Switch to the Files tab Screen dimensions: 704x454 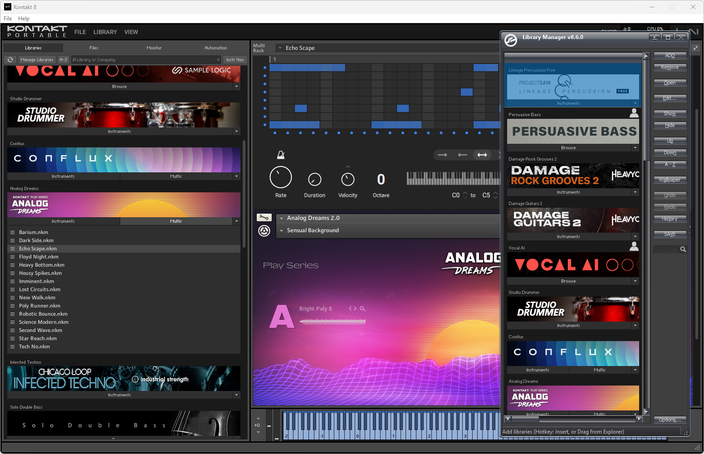pyautogui.click(x=94, y=48)
